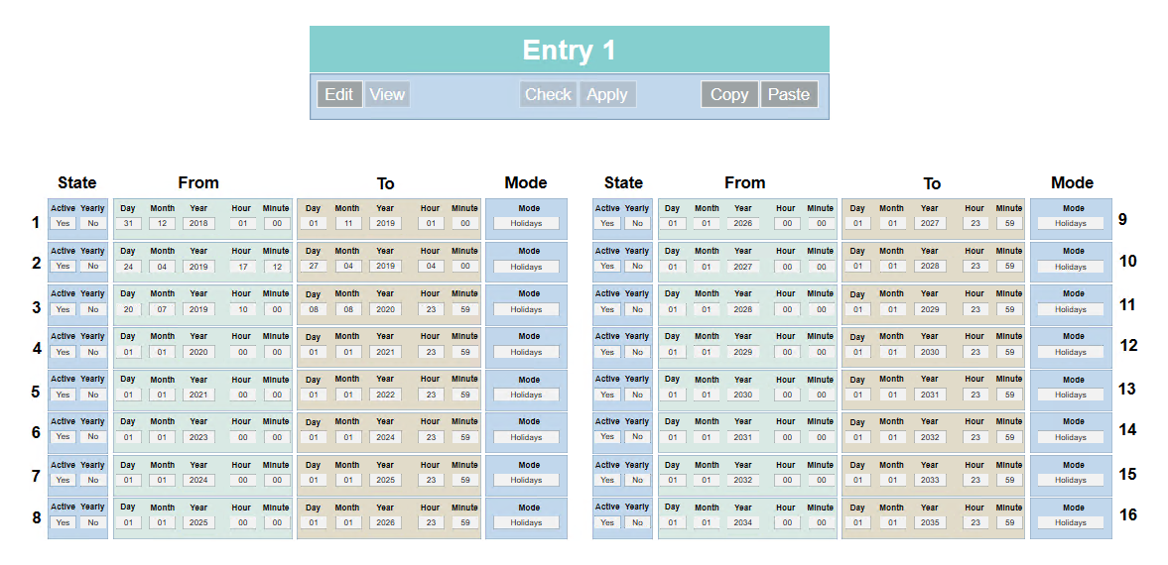Screen dimensions: 1168x565
Task: Switch to View mode
Action: (x=387, y=94)
